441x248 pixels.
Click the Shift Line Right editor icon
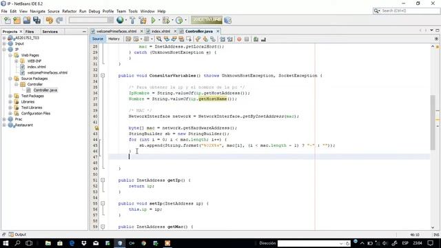[229, 39]
